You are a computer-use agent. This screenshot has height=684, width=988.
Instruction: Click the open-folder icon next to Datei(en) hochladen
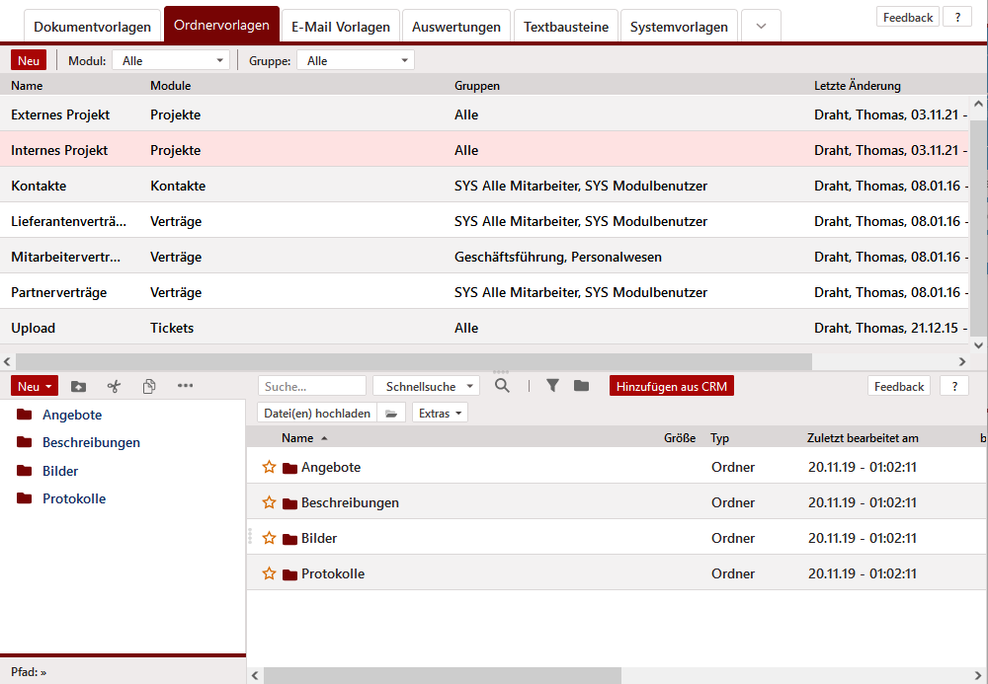pos(391,414)
